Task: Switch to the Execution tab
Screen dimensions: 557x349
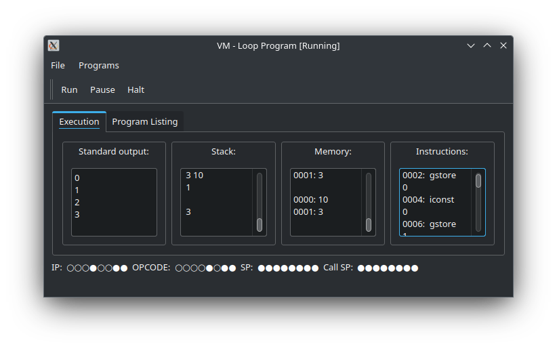Action: click(x=79, y=121)
